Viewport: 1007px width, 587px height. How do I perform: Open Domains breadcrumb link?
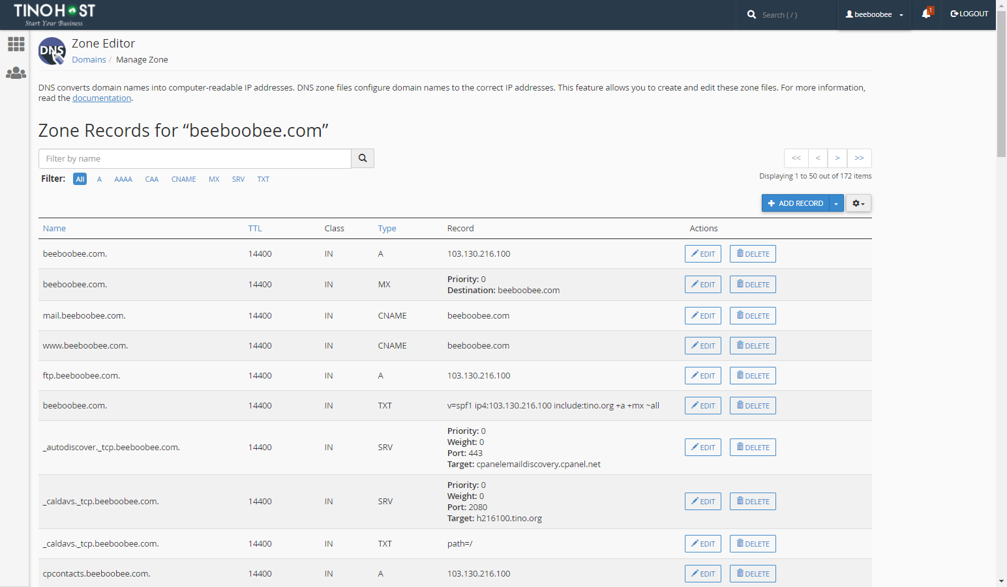click(89, 60)
